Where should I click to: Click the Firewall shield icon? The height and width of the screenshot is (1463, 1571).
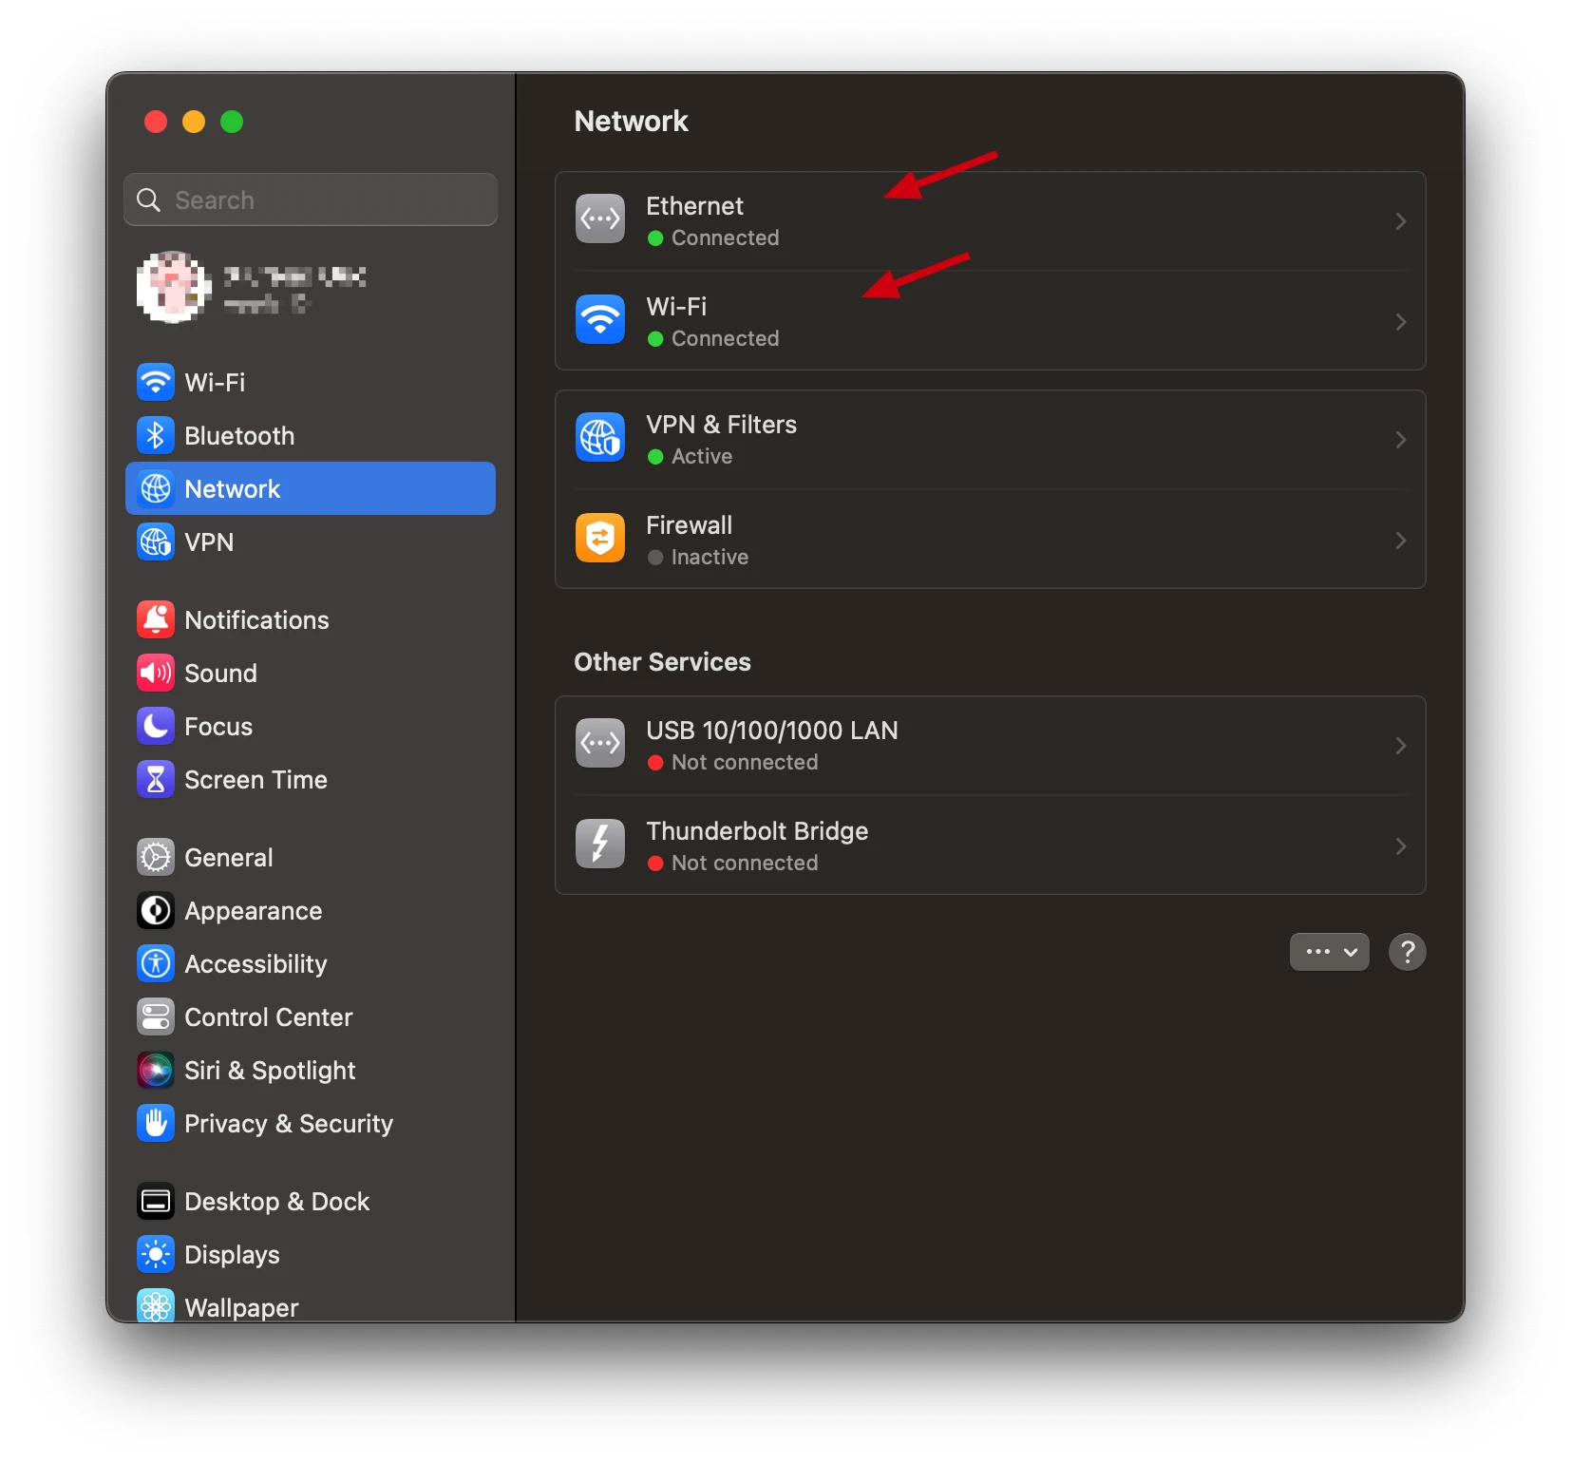click(599, 539)
